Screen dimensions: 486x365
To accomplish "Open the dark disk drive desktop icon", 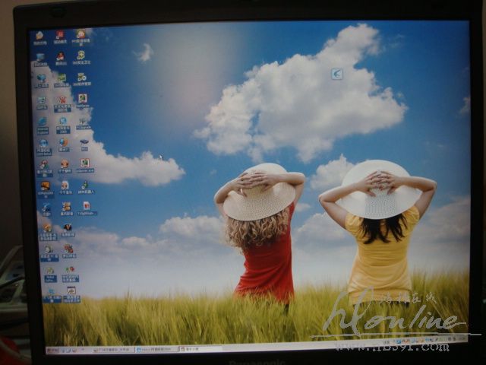I will tap(84, 144).
